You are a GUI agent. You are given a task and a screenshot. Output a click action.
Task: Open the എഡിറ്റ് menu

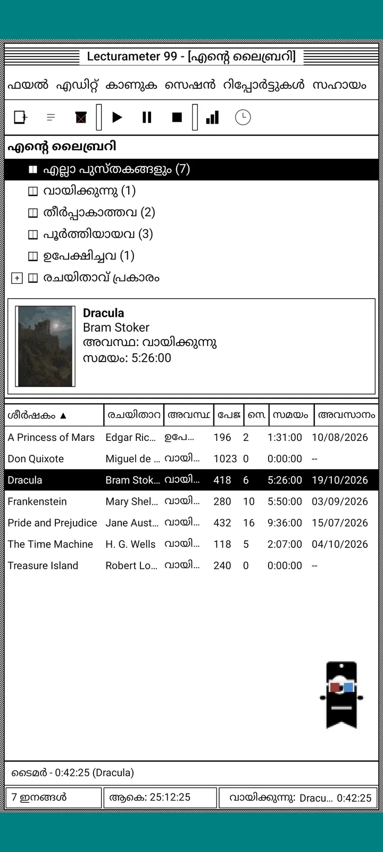click(x=78, y=85)
